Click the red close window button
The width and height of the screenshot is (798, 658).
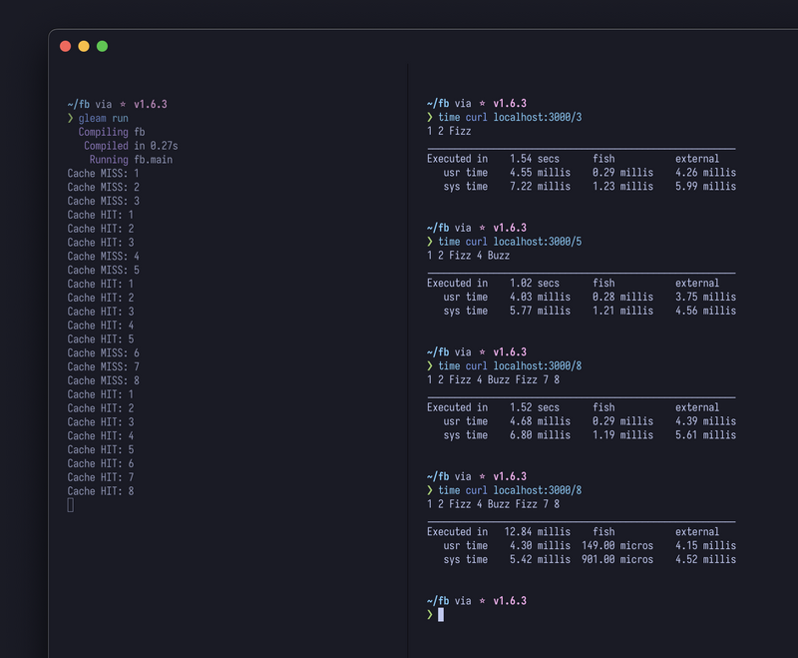66,46
